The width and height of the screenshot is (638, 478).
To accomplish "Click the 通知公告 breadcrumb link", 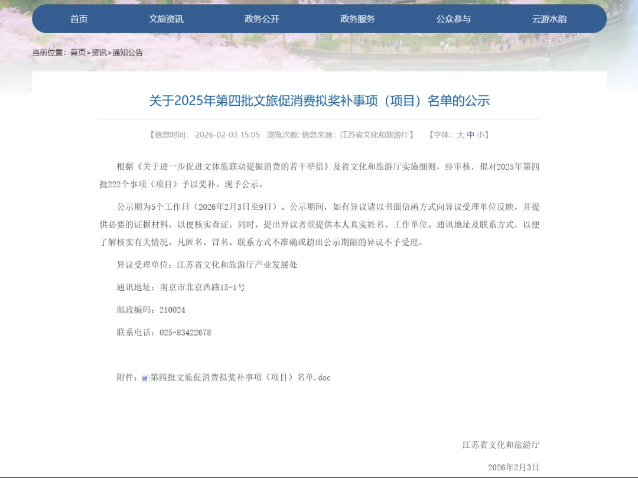I will (128, 53).
